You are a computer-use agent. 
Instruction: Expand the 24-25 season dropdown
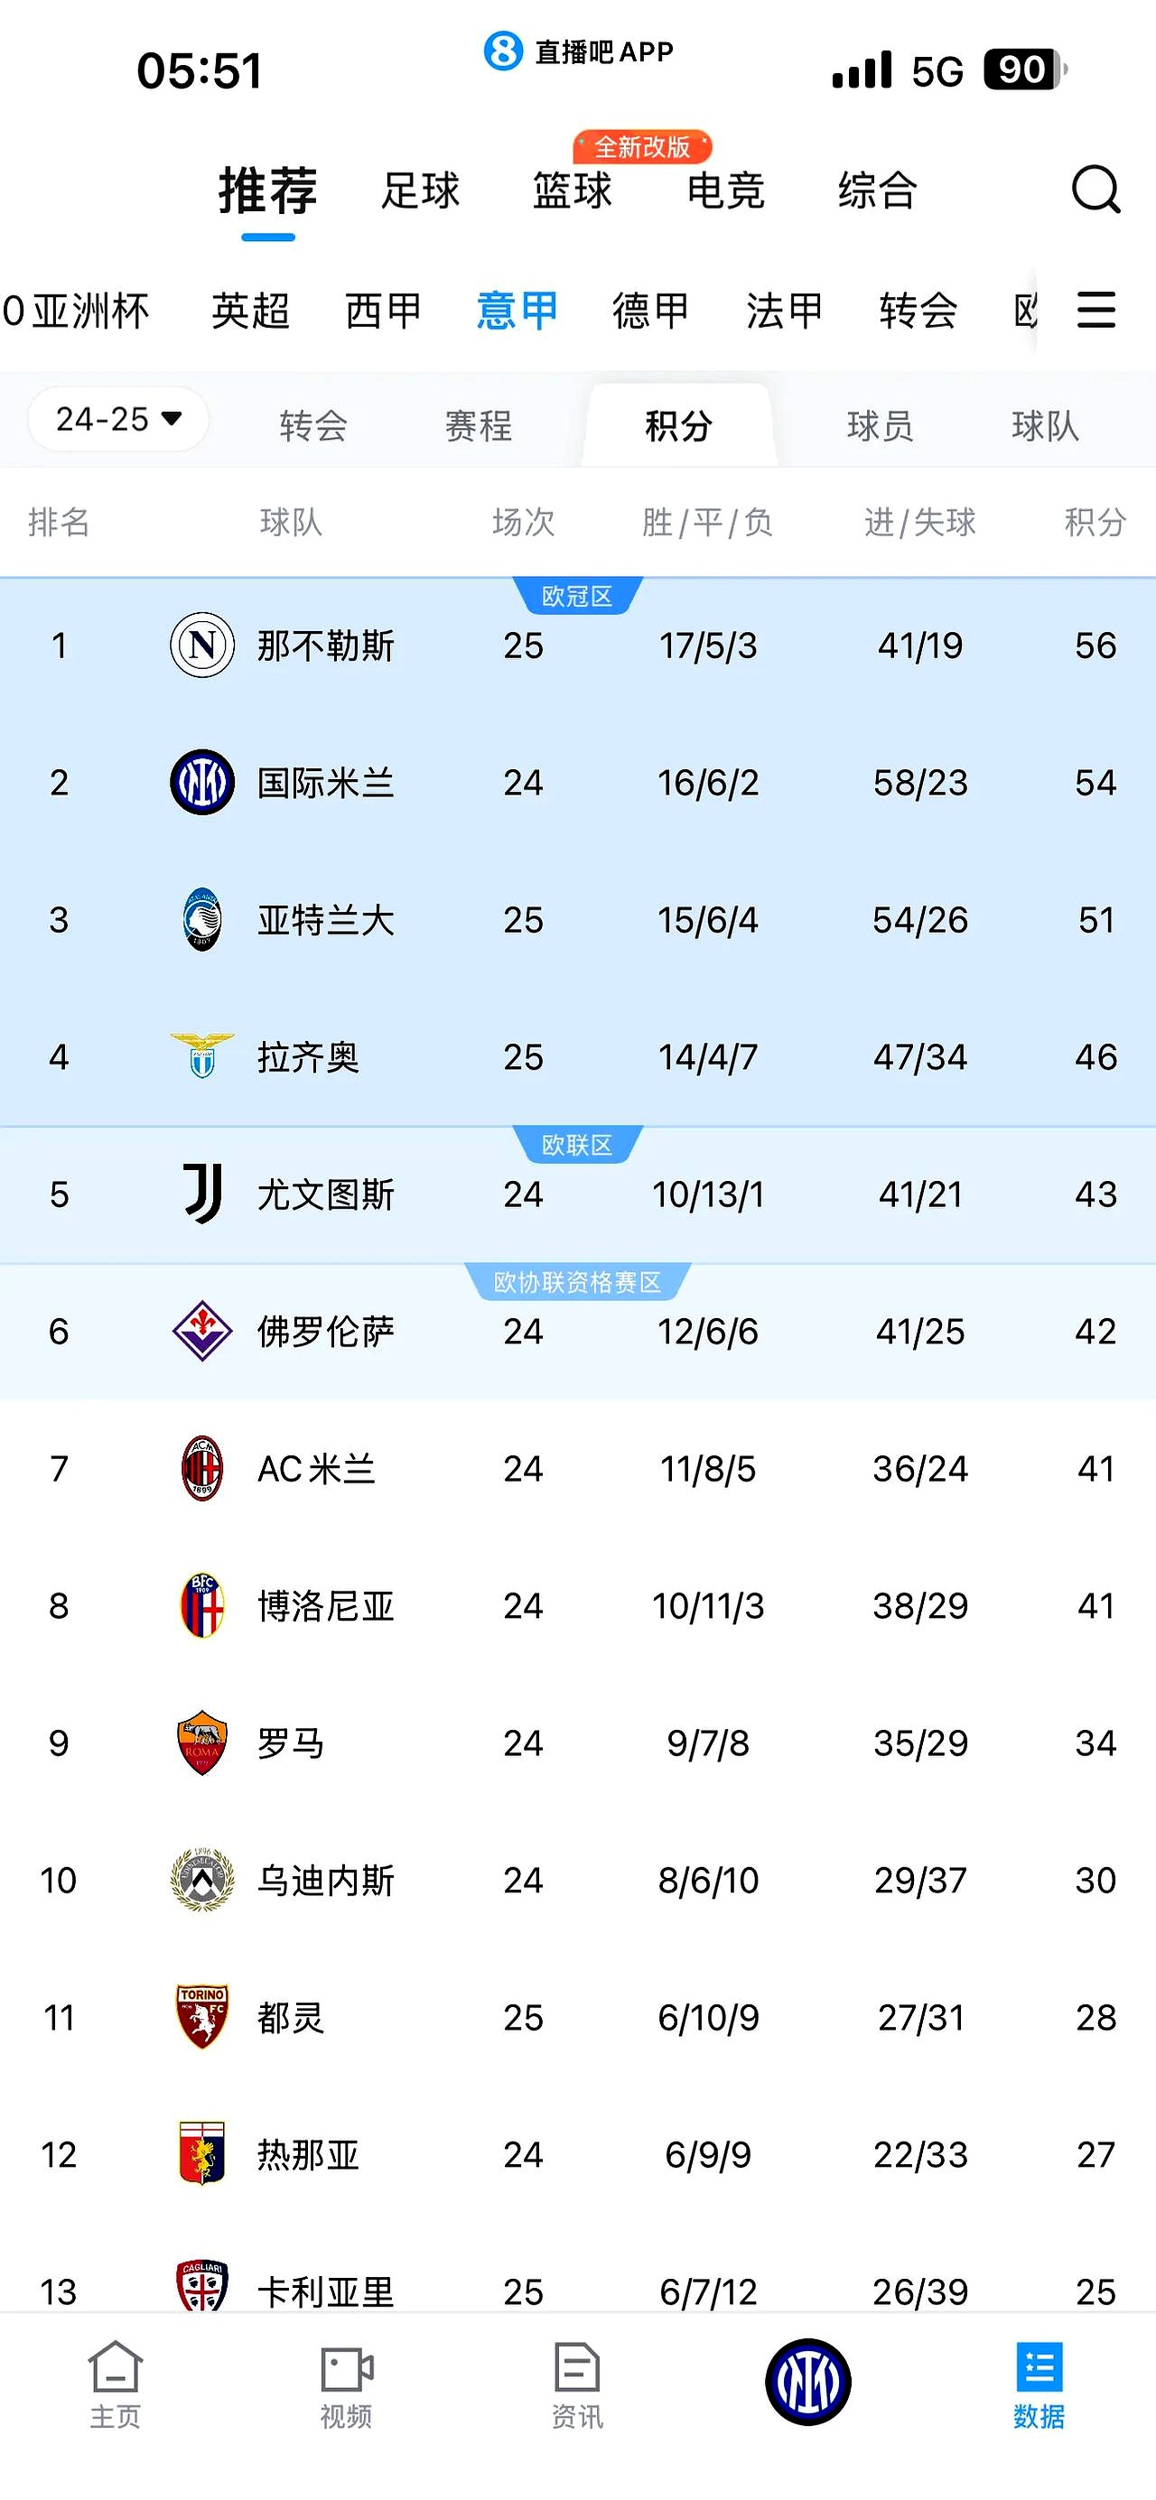pyautogui.click(x=118, y=419)
